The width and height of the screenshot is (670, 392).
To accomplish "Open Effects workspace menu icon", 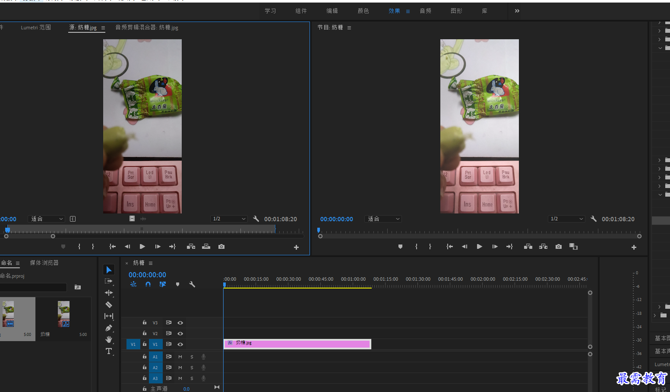I will click(x=408, y=11).
